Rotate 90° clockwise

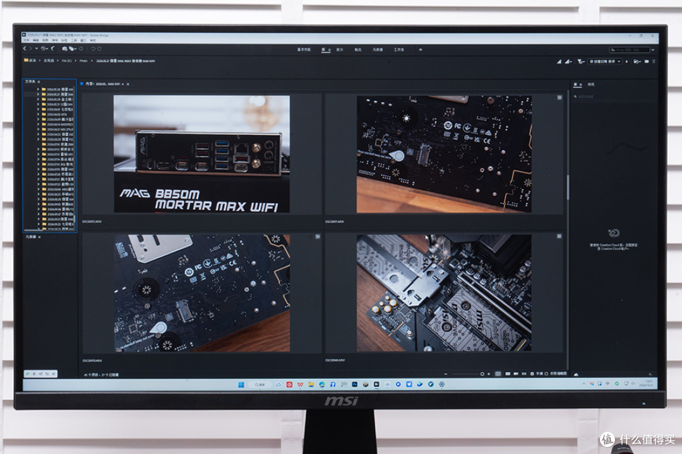coord(100,49)
